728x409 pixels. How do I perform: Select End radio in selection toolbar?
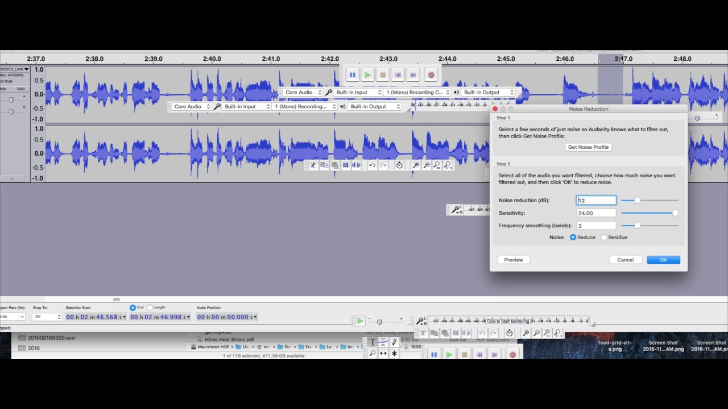coord(133,307)
